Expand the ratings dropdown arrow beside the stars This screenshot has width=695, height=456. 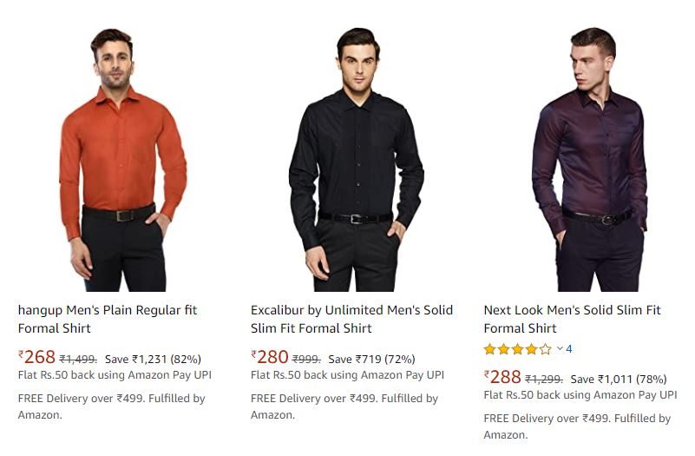tap(560, 349)
